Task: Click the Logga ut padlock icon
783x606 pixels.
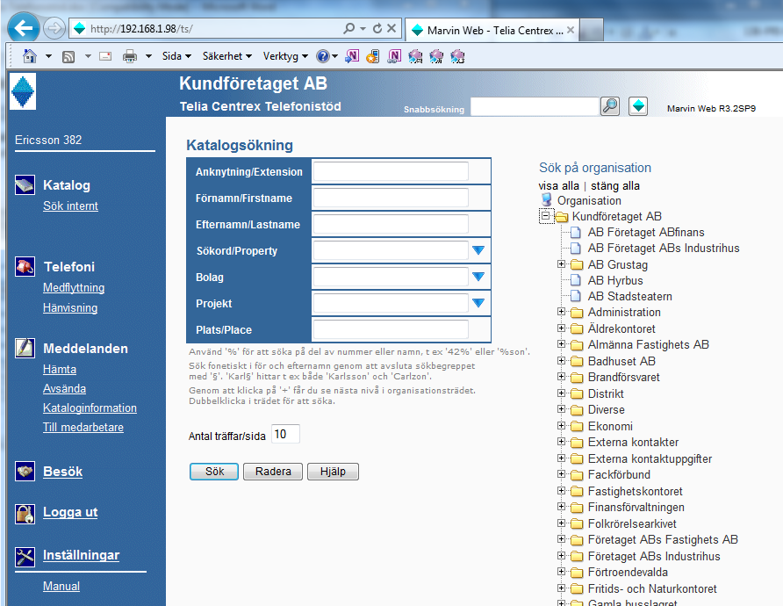Action: [25, 513]
